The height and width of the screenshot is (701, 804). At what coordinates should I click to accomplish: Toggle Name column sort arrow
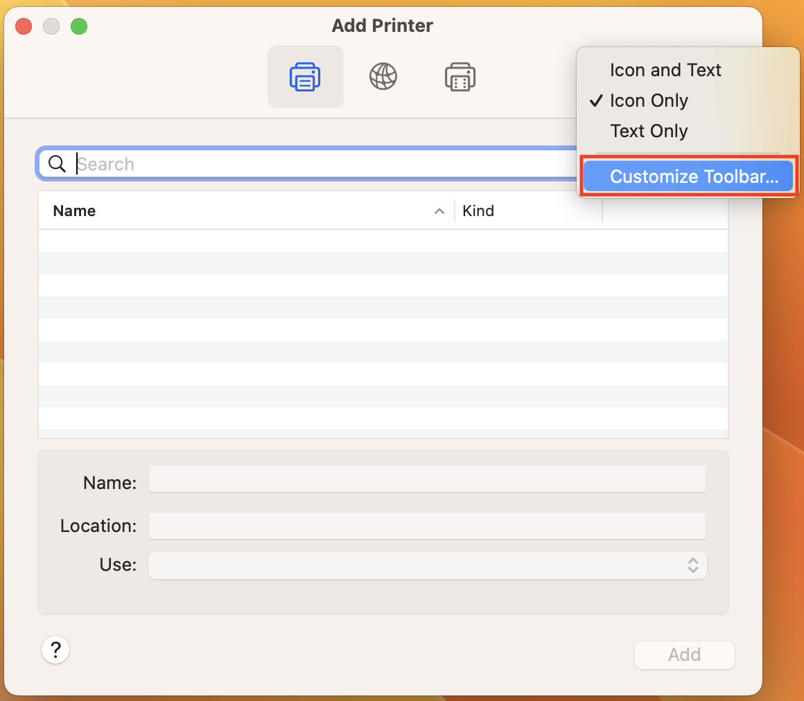tap(439, 211)
